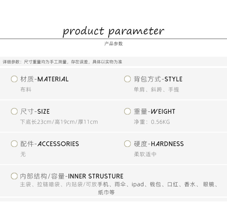The height and width of the screenshot is (222, 227).
Task: Click the circle beside 硬度-HARDNESS
Action: pyautogui.click(x=127, y=144)
